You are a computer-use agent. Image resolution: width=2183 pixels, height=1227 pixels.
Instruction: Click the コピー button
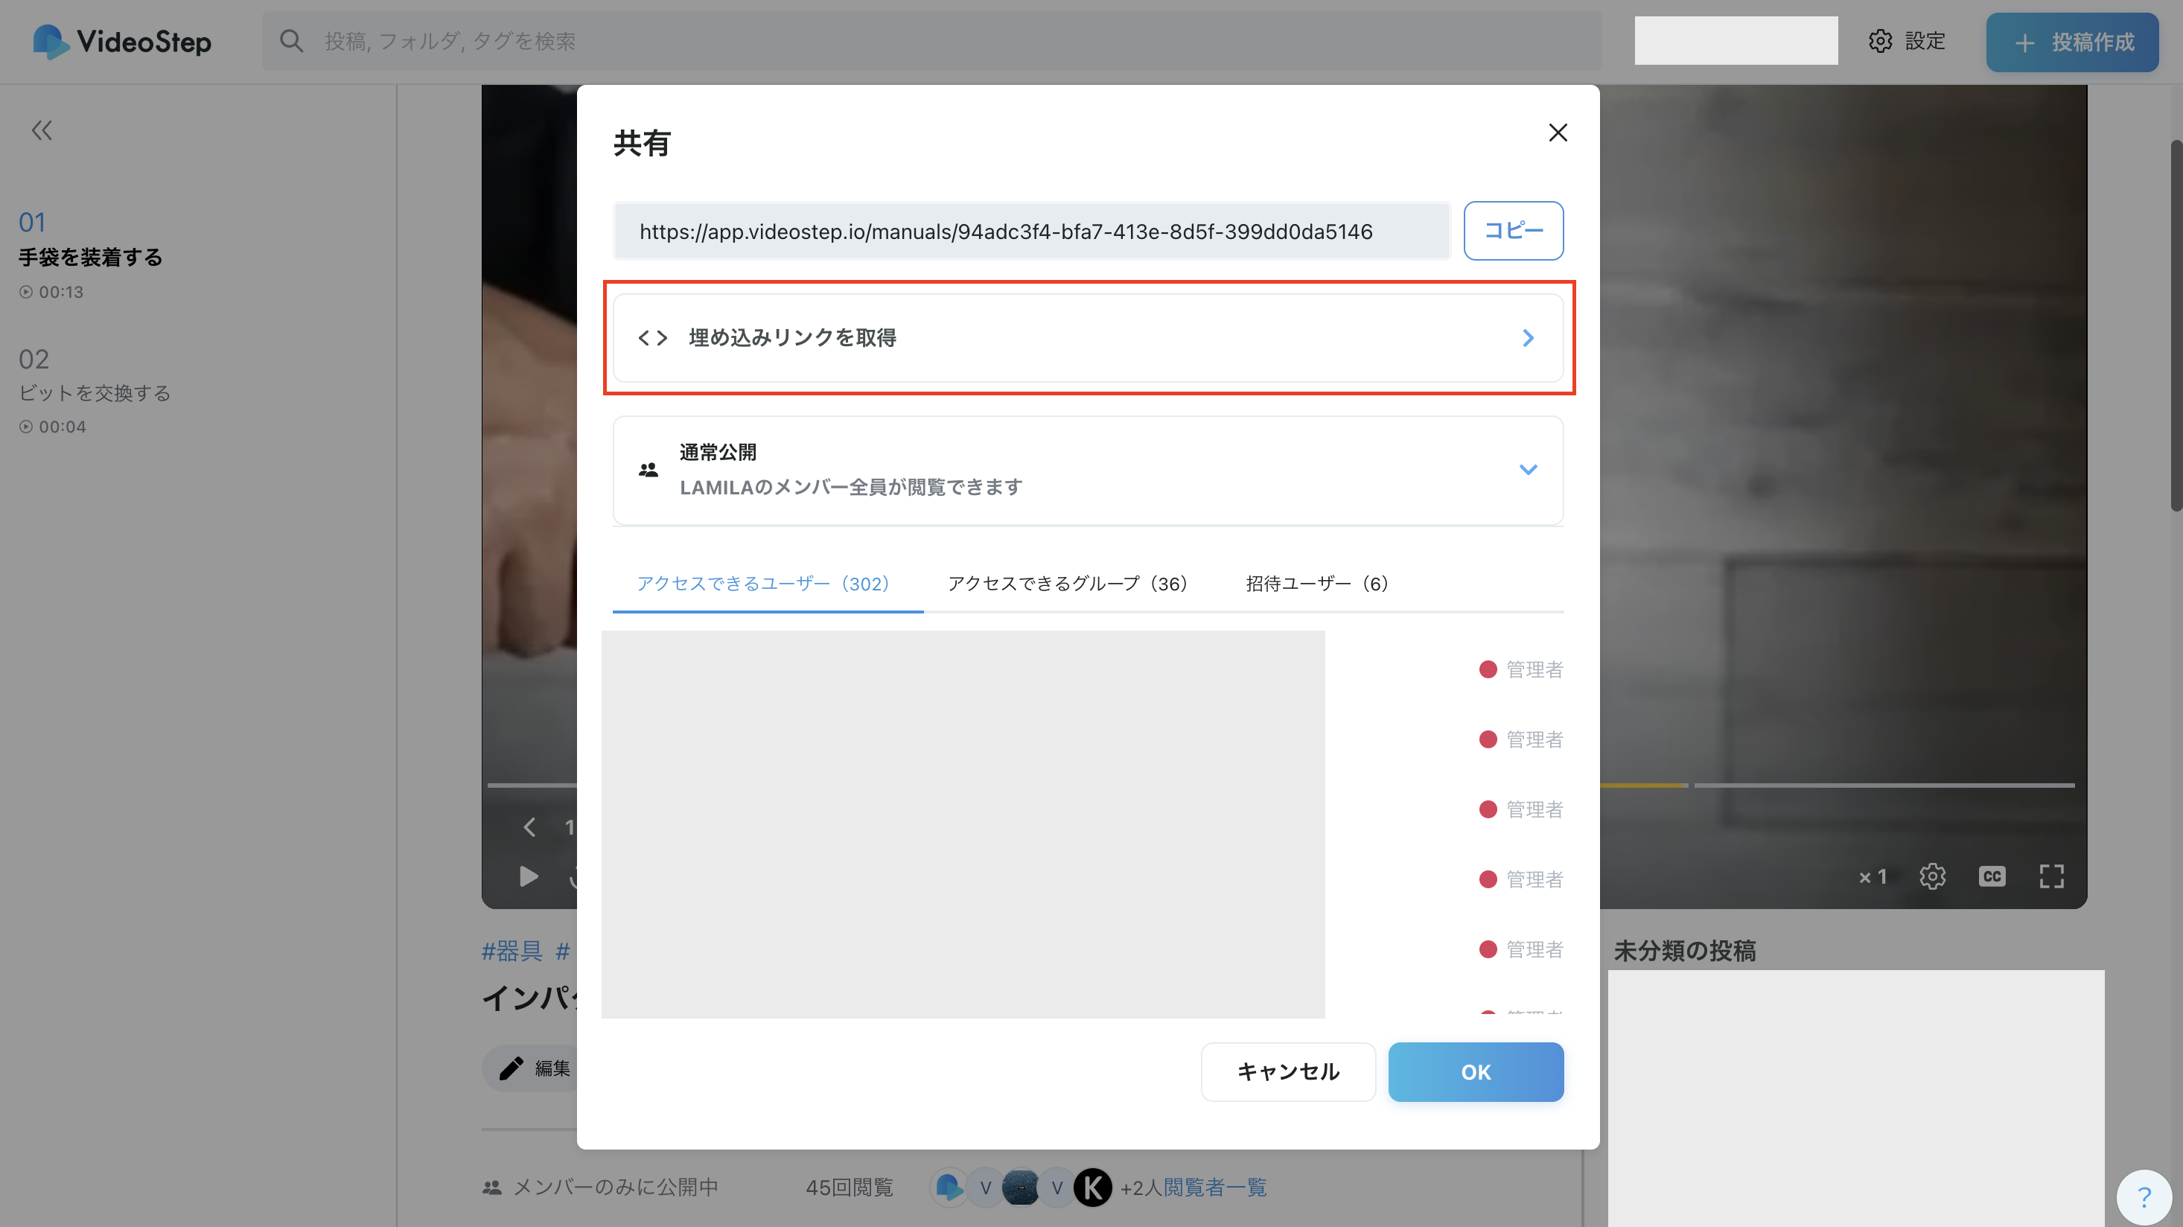1513,231
